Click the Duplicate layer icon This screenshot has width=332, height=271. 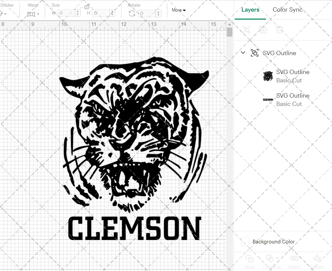(263, 30)
